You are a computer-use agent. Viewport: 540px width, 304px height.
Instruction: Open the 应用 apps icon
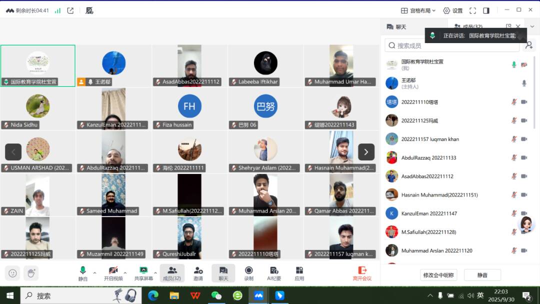[299, 273]
